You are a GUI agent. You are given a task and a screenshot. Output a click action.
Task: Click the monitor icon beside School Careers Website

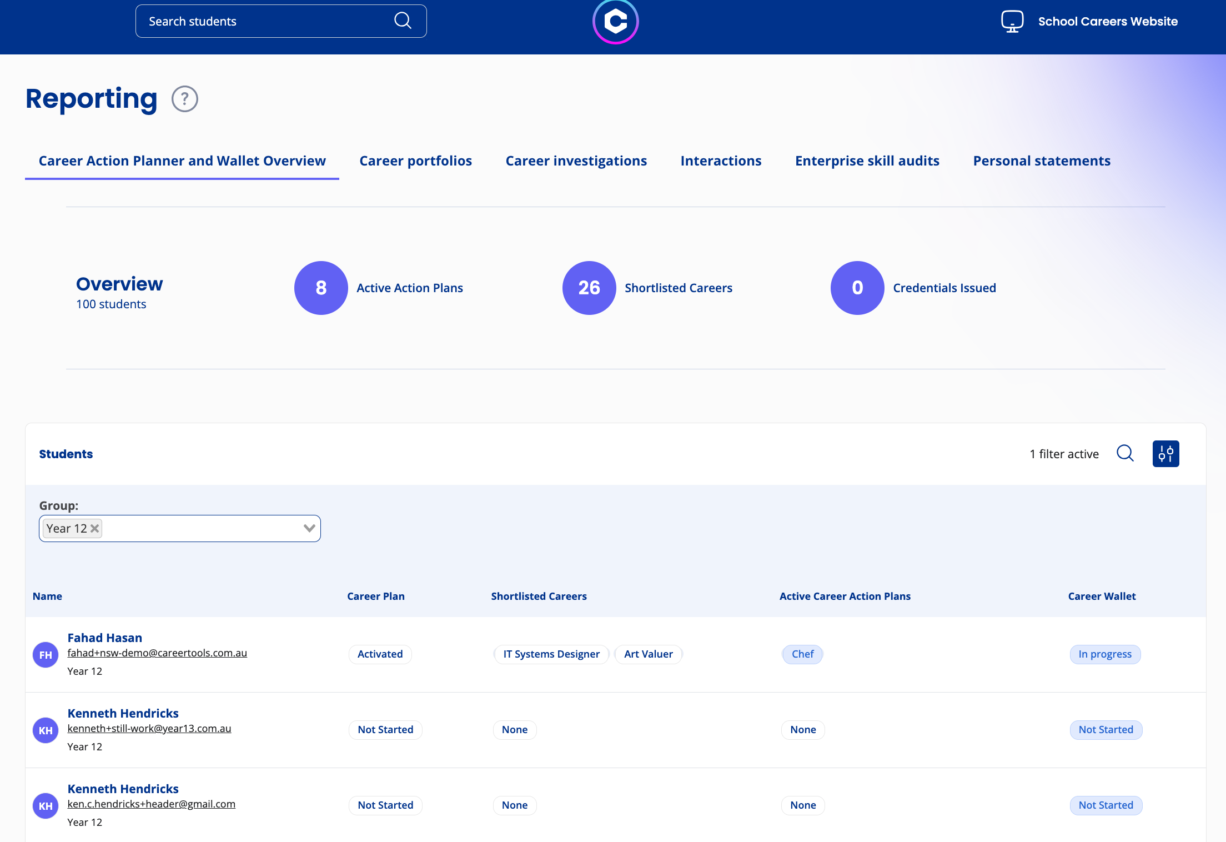[x=1012, y=21]
